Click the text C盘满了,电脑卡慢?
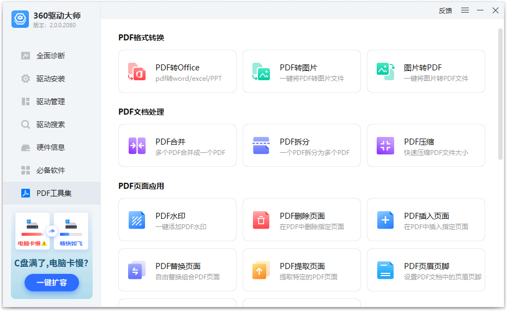 (x=51, y=263)
